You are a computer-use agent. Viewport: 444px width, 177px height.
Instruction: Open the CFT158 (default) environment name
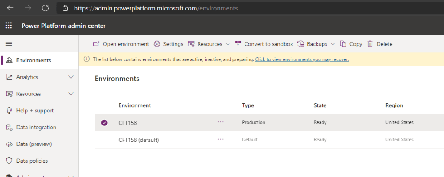click(x=139, y=140)
